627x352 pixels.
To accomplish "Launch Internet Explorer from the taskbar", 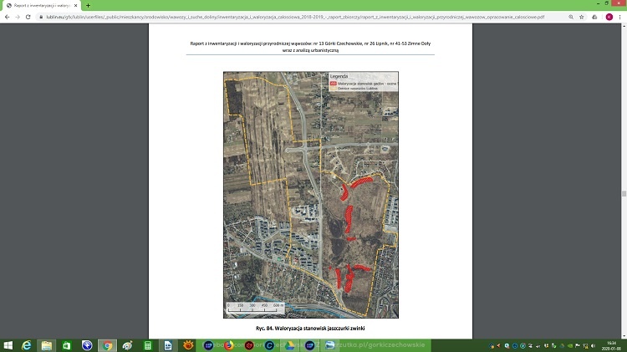I will point(27,345).
